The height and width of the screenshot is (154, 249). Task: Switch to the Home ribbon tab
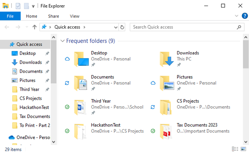(x=32, y=16)
